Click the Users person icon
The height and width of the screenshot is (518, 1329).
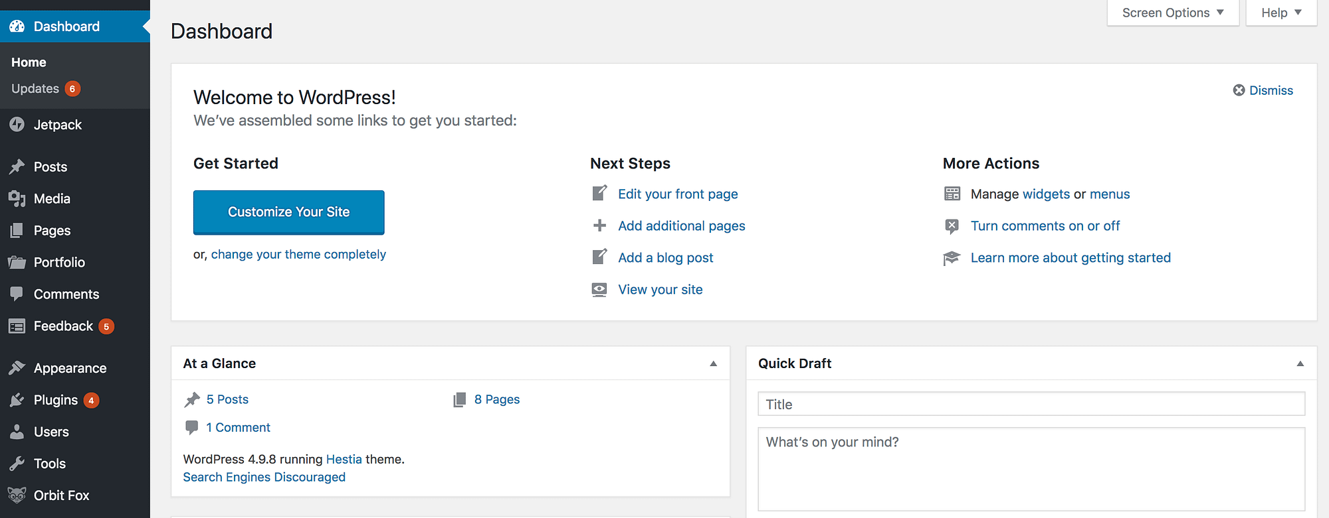click(17, 432)
